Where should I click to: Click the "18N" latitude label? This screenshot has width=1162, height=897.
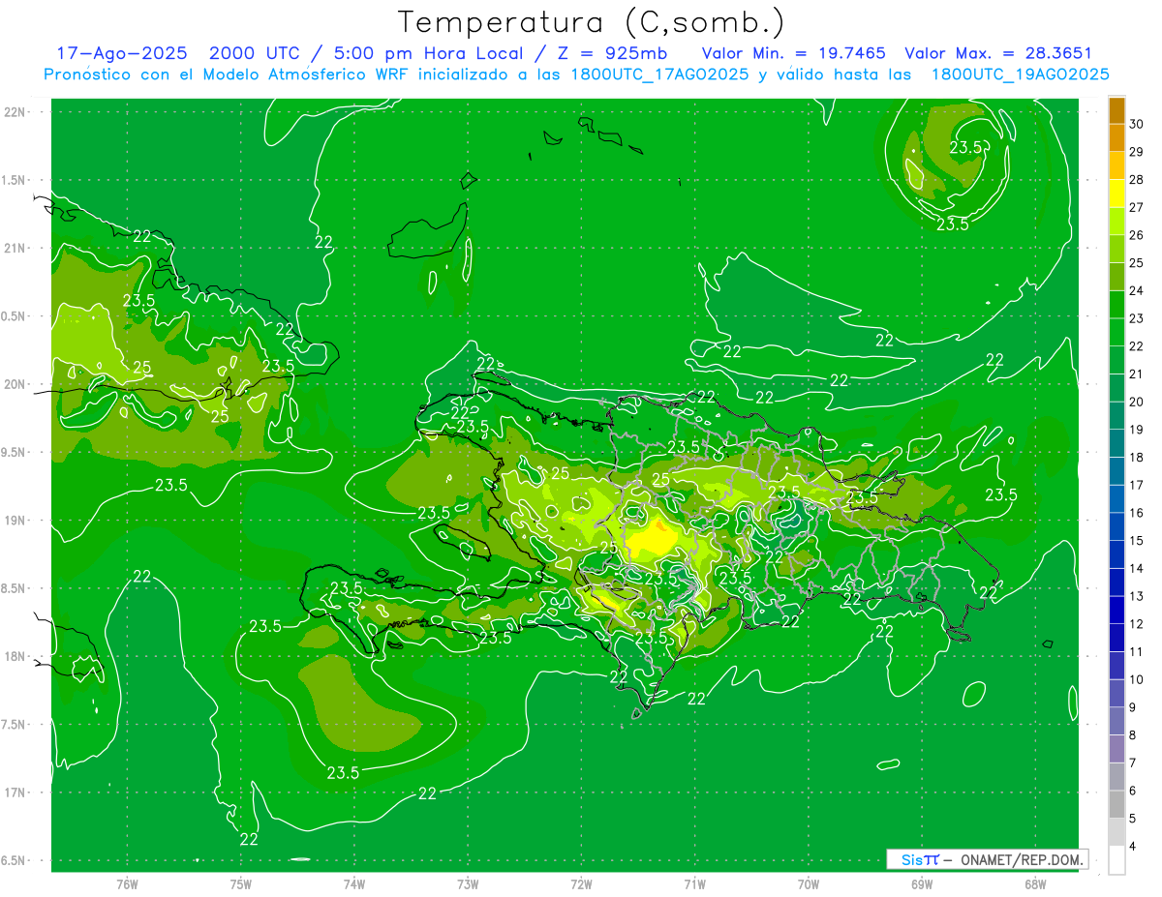click(15, 656)
